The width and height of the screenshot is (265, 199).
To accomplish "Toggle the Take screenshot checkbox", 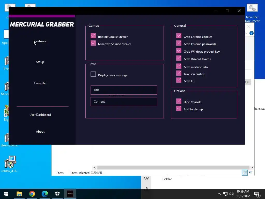I will pyautogui.click(x=179, y=73).
